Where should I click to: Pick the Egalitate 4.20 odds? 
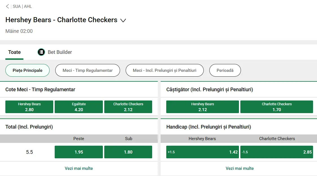click(x=79, y=107)
